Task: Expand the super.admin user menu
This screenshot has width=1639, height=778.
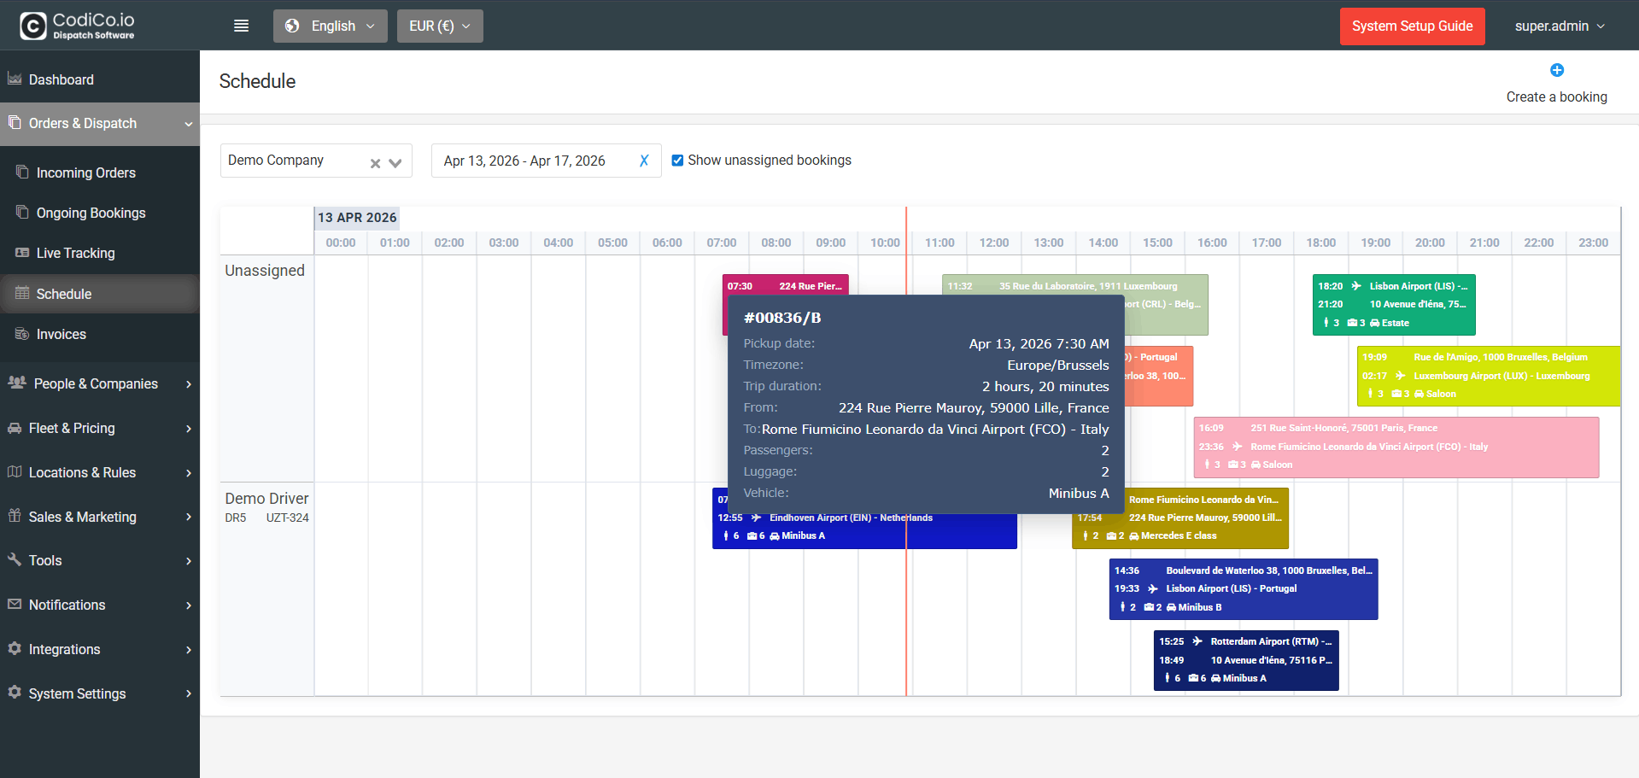Action: pos(1560,26)
